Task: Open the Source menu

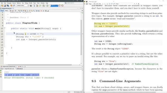Action: point(14,3)
